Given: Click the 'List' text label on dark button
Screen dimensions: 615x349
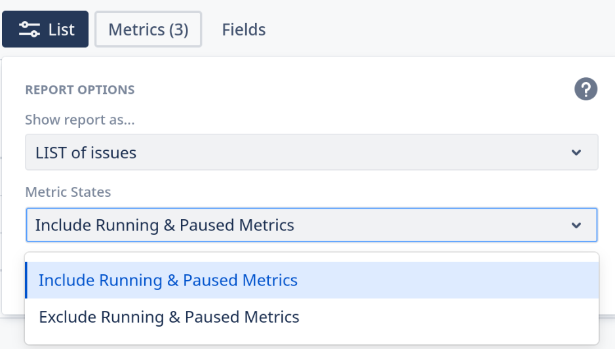Looking at the screenshot, I should pos(61,30).
